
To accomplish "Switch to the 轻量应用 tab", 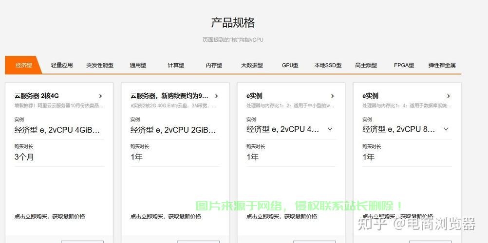I will click(x=62, y=65).
